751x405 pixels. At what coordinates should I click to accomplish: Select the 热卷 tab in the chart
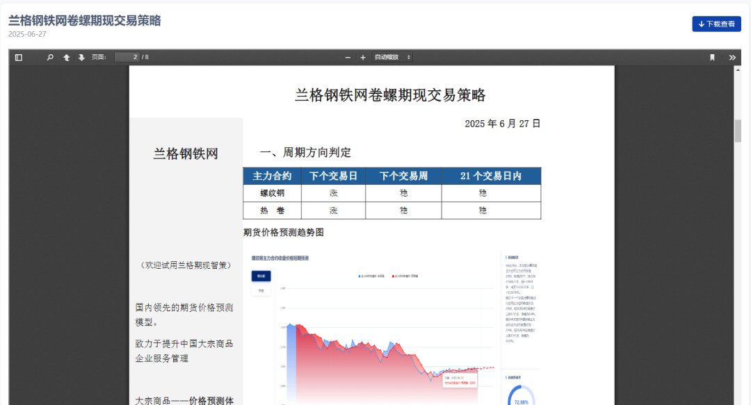pos(261,290)
